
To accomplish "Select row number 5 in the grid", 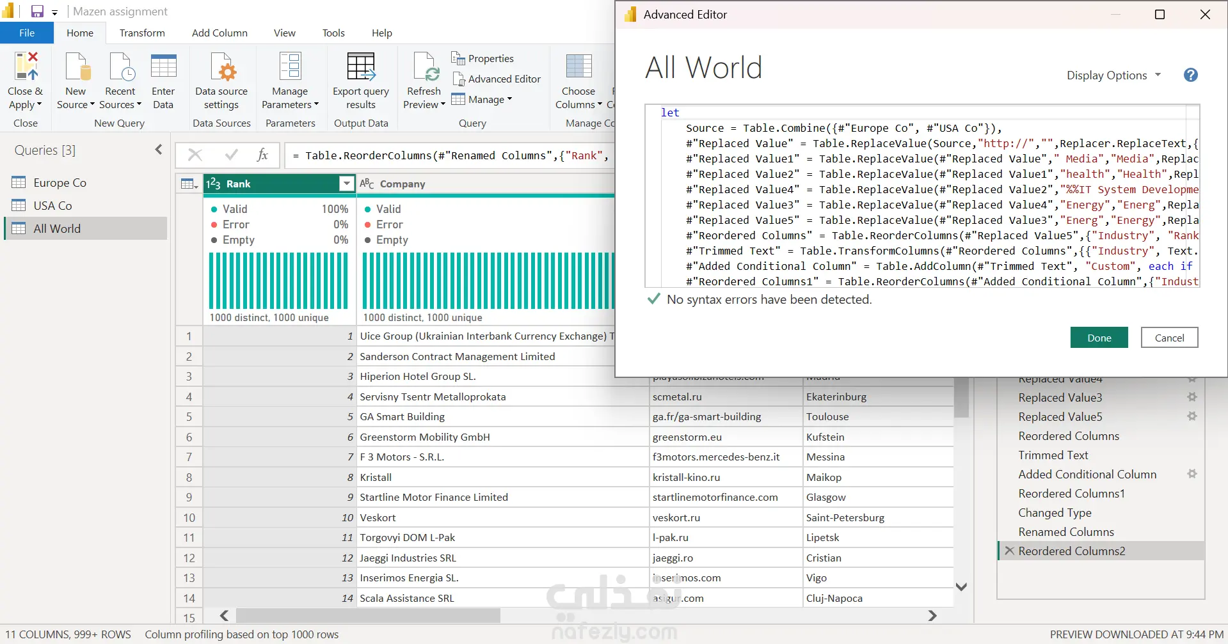I will 189,416.
